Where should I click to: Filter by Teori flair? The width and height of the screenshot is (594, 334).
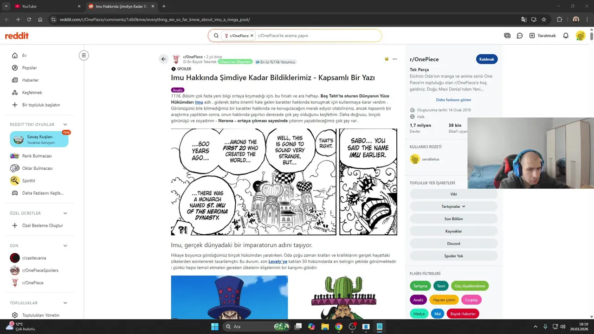click(x=441, y=286)
